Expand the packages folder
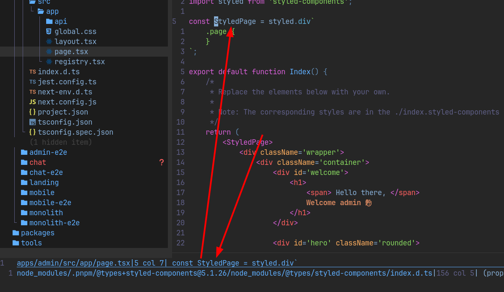 point(38,233)
